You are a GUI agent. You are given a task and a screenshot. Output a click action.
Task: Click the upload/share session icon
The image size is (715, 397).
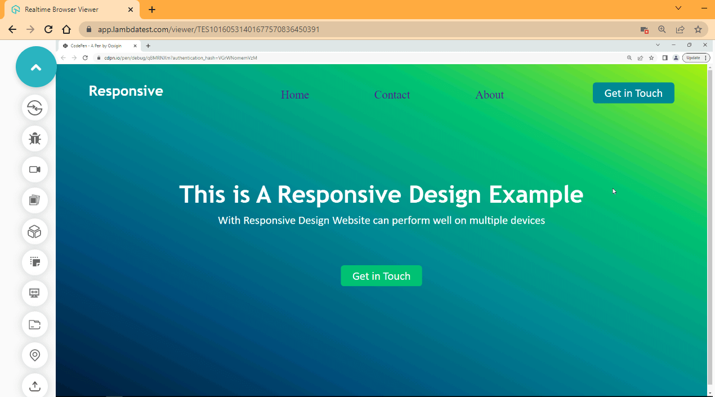[x=34, y=386]
